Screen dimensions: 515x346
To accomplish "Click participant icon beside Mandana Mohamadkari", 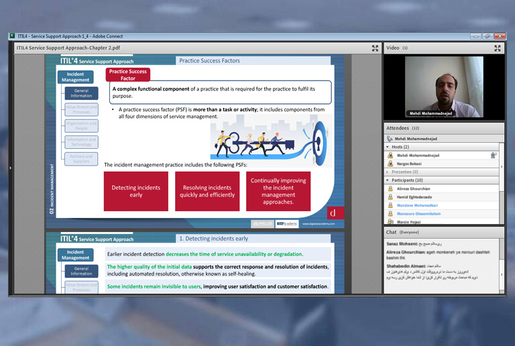I will click(390, 205).
